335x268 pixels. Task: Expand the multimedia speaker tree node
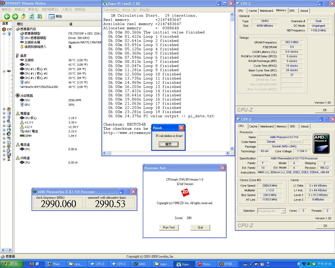click(4, 121)
